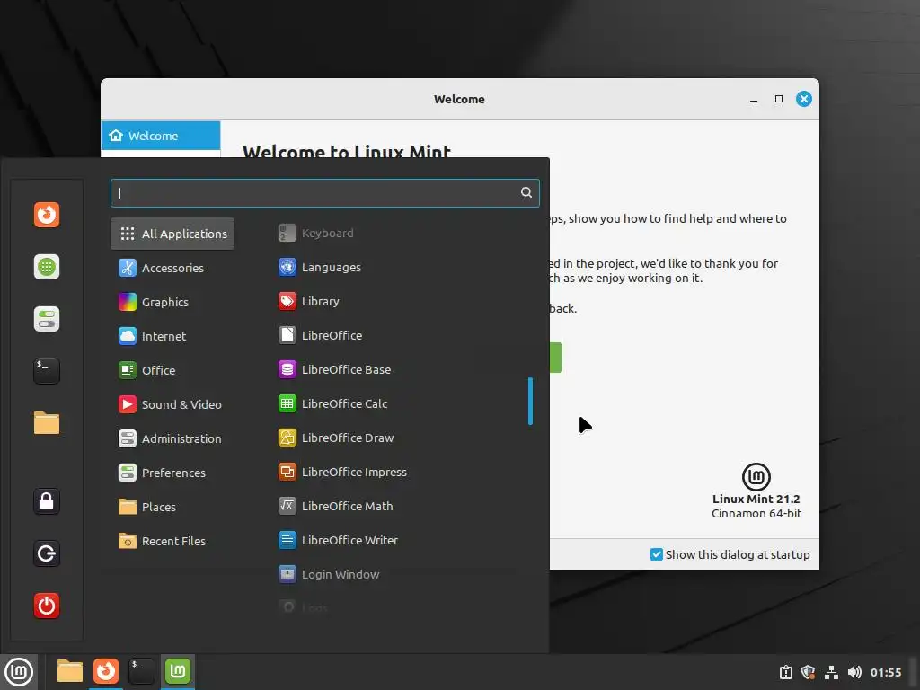Screen dimensions: 920x690
Task: Open the Accessories category
Action: 172,268
